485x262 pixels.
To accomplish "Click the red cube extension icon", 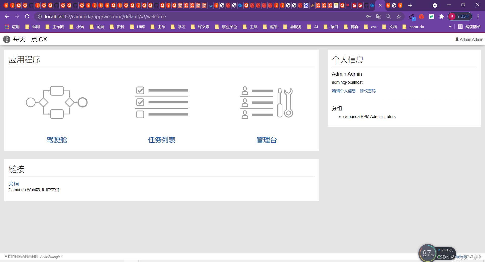I will pyautogui.click(x=421, y=16).
